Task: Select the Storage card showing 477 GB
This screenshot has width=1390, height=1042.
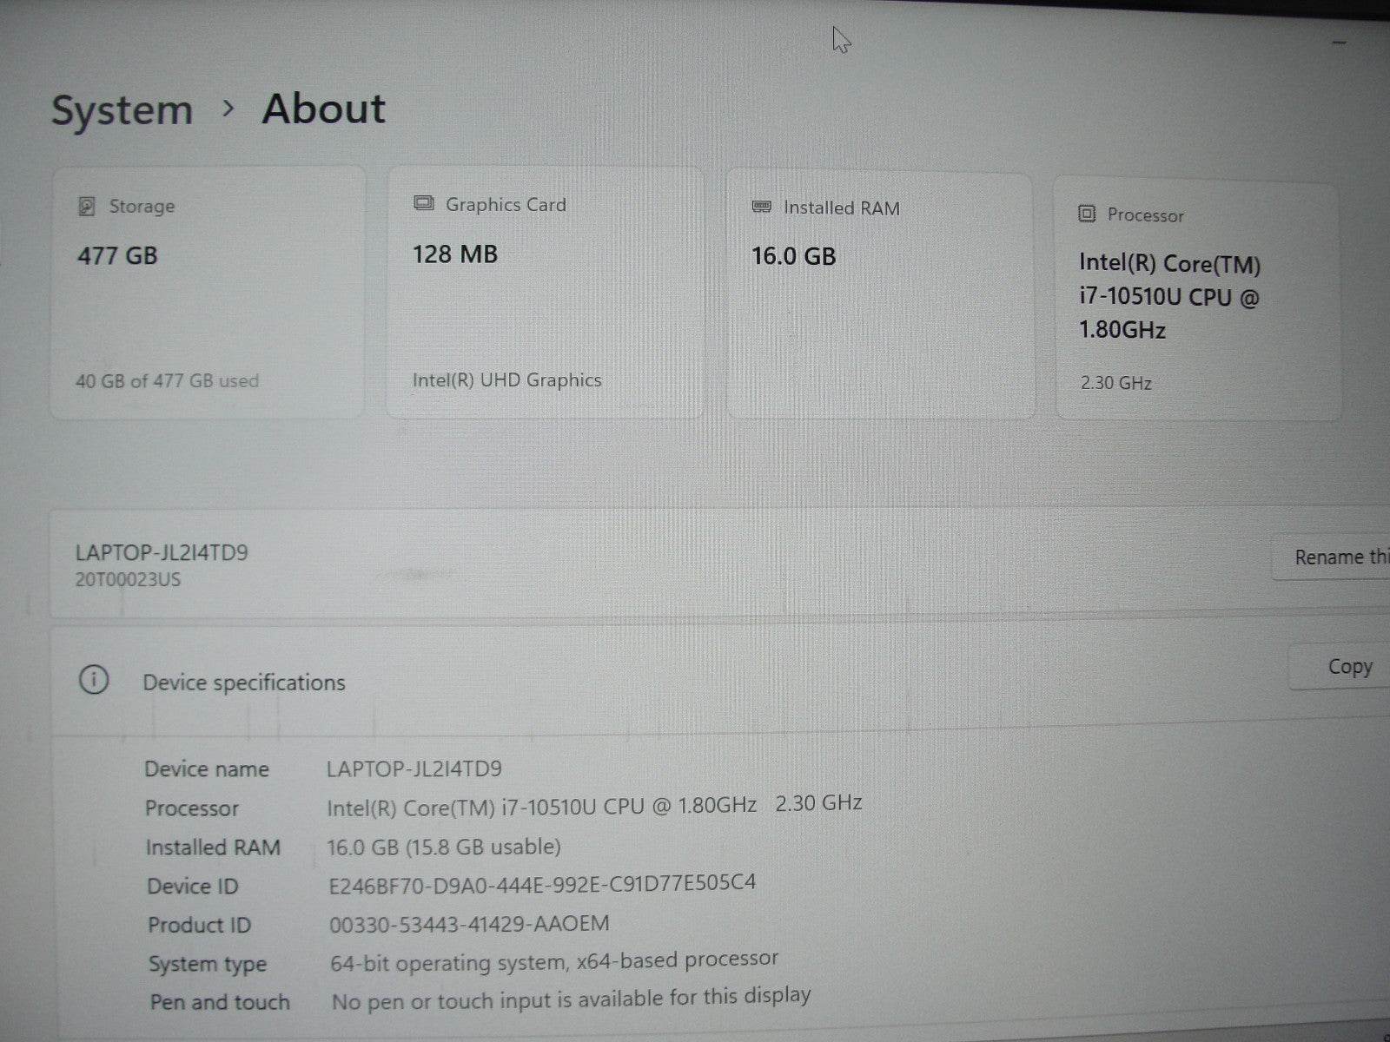Action: click(x=208, y=291)
